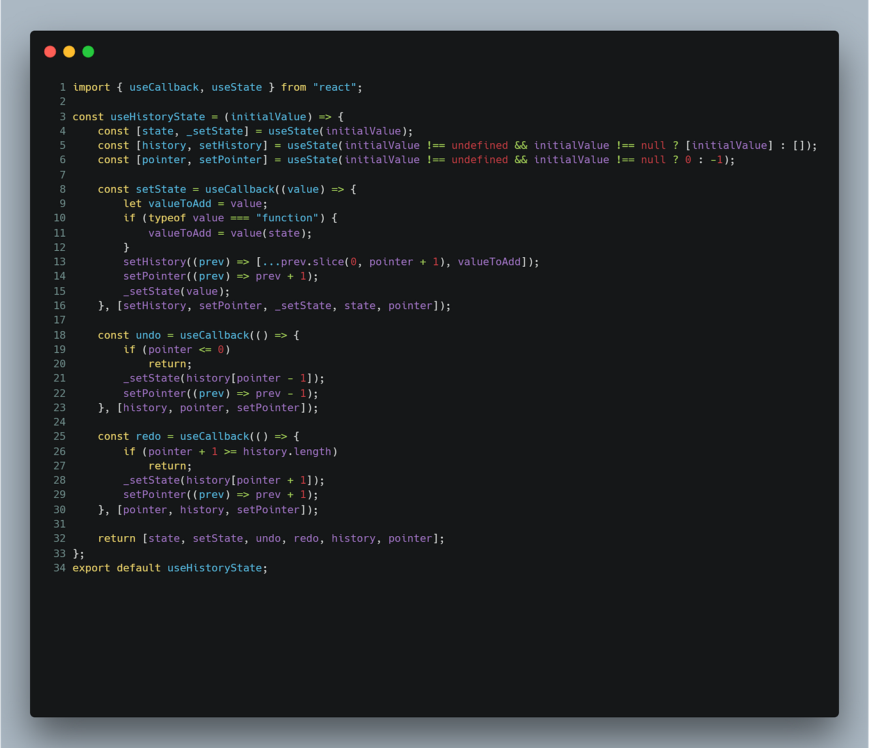Select the valueToAdd variable on line 9

[x=180, y=203]
